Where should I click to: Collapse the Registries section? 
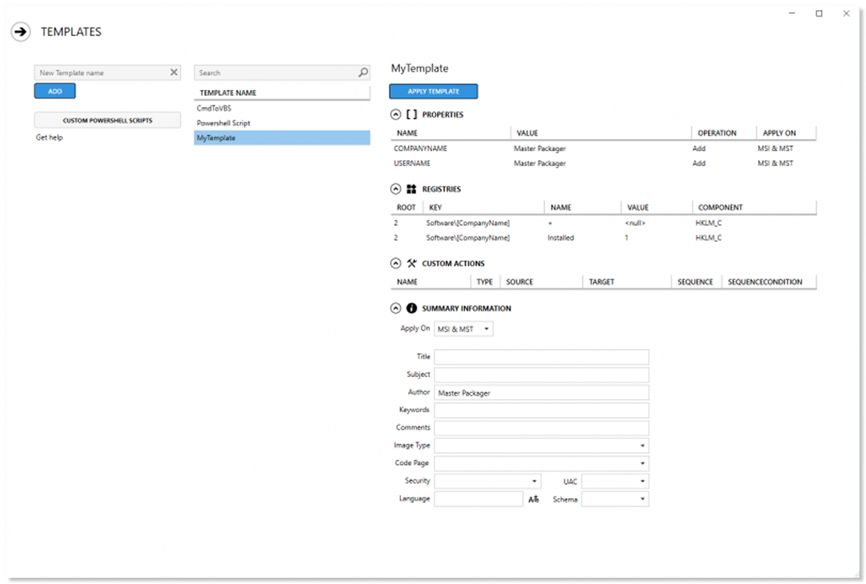395,189
